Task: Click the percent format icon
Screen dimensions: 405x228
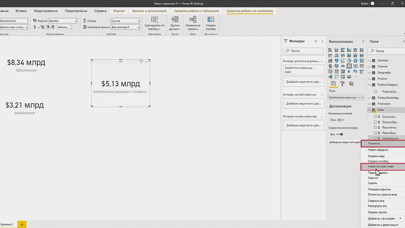Action: click(x=42, y=27)
